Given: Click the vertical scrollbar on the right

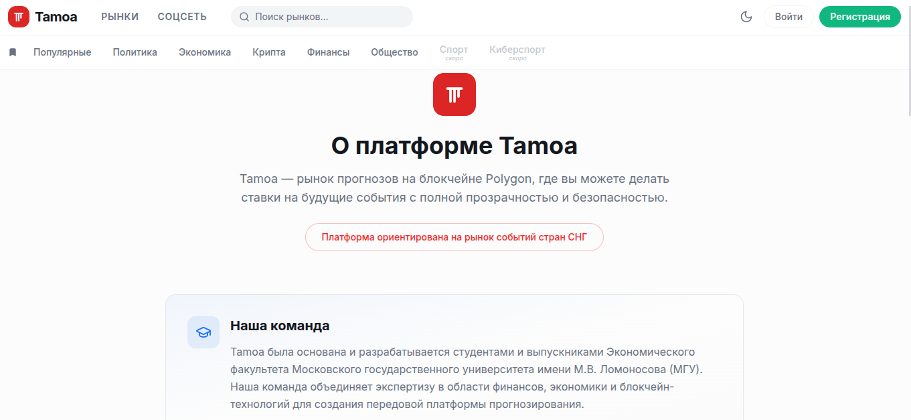Looking at the screenshot, I should (908, 87).
